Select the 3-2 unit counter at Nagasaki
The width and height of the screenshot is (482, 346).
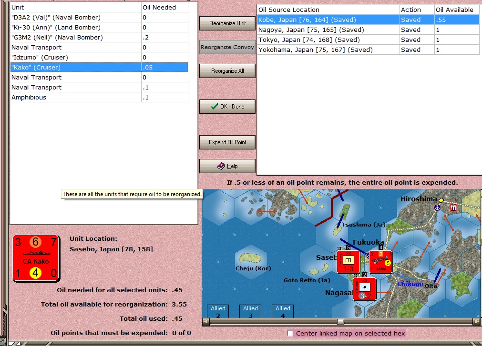click(365, 289)
